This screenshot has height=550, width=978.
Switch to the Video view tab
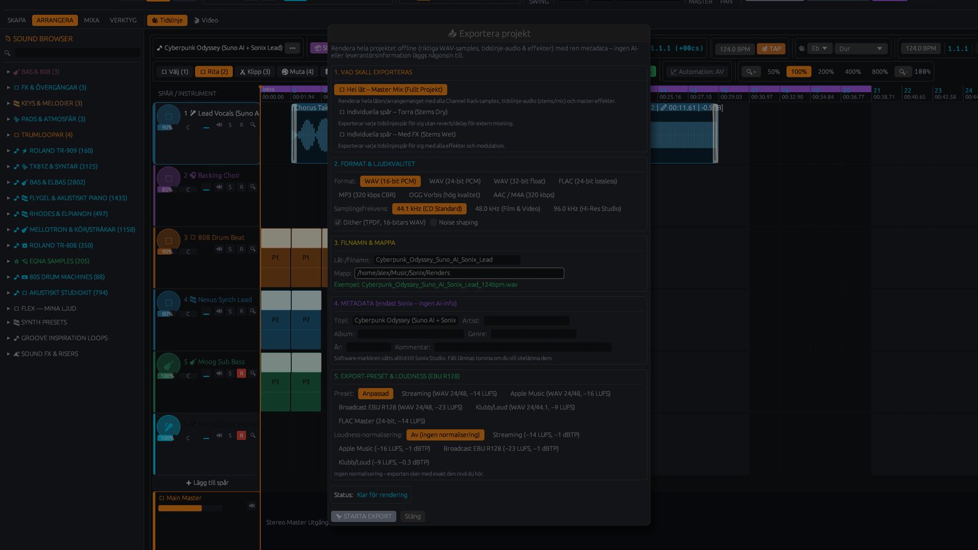coord(206,20)
